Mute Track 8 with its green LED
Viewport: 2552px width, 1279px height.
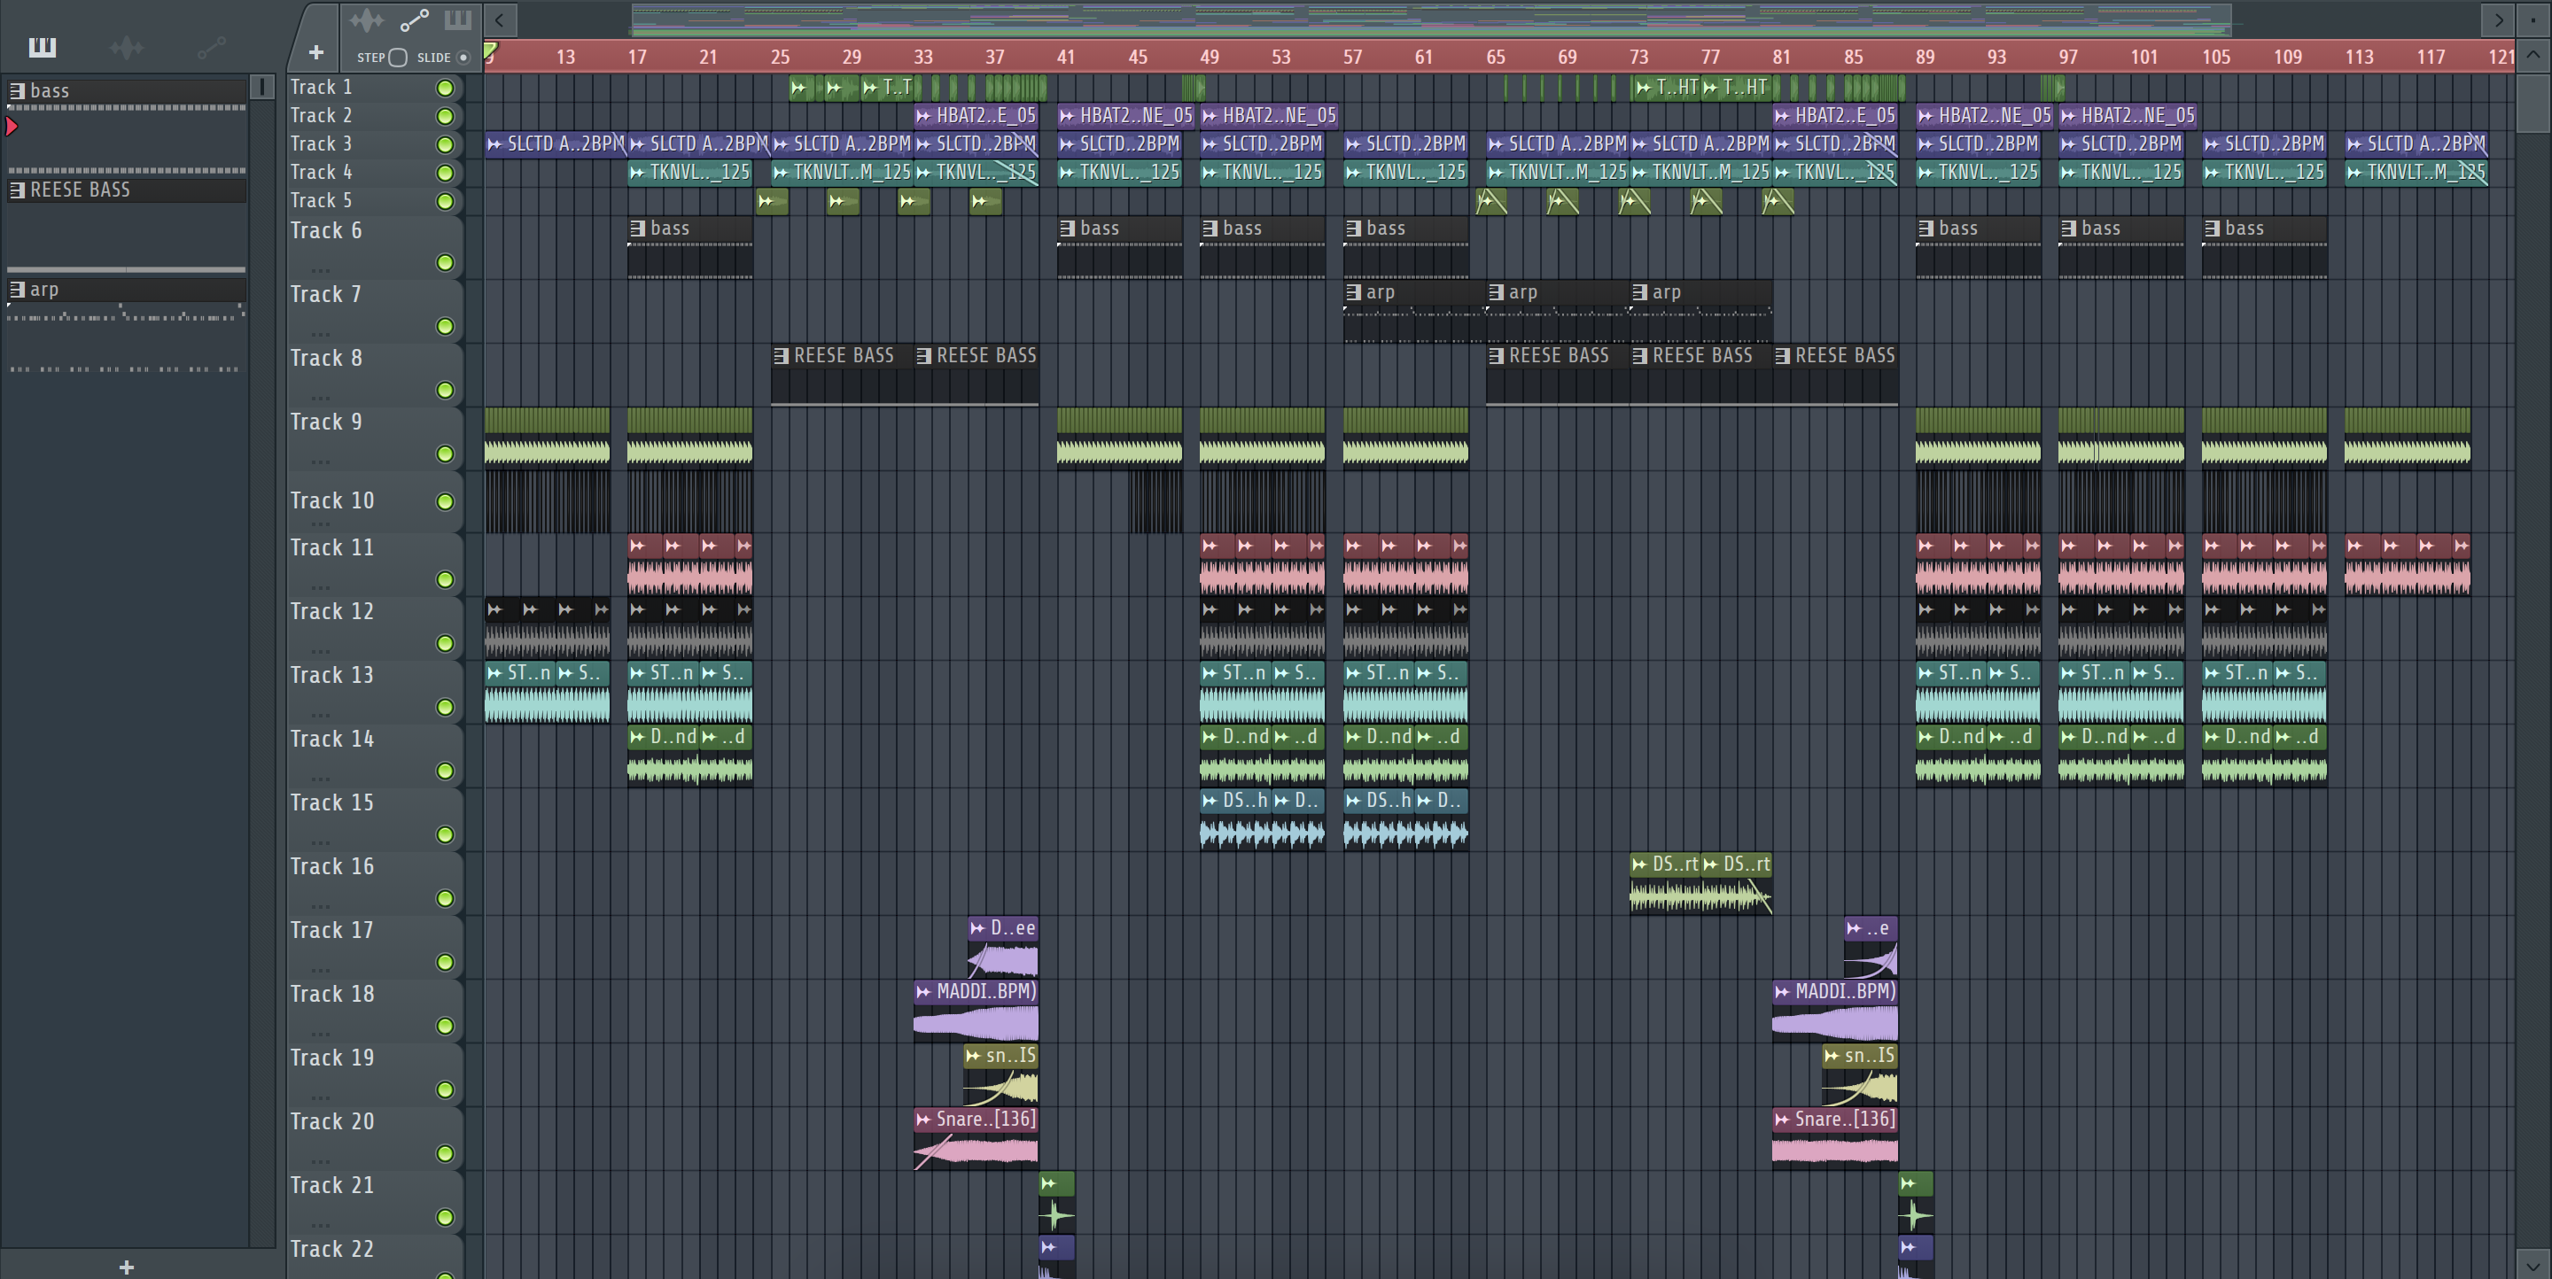446,390
